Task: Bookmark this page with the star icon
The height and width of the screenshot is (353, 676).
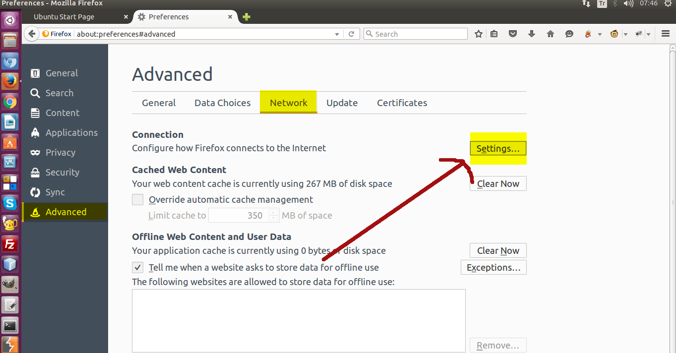Action: (x=479, y=34)
